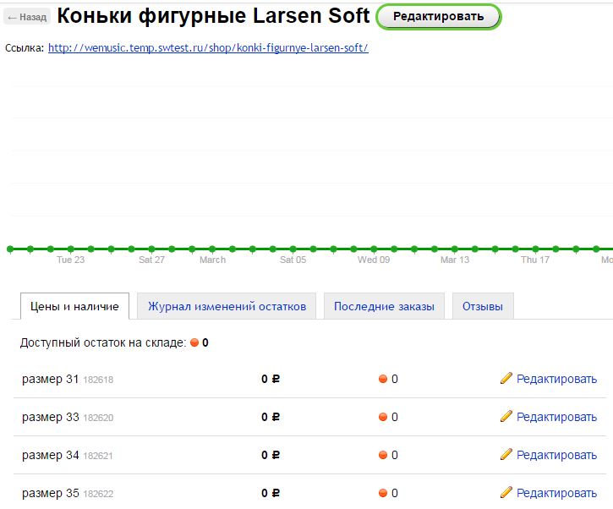Viewport: 613px width, 509px height.
Task: Click SKU code 182621
Action: pyautogui.click(x=98, y=456)
